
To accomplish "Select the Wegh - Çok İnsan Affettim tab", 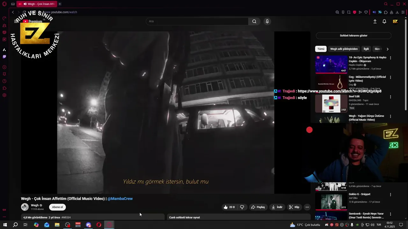I will pos(37,4).
